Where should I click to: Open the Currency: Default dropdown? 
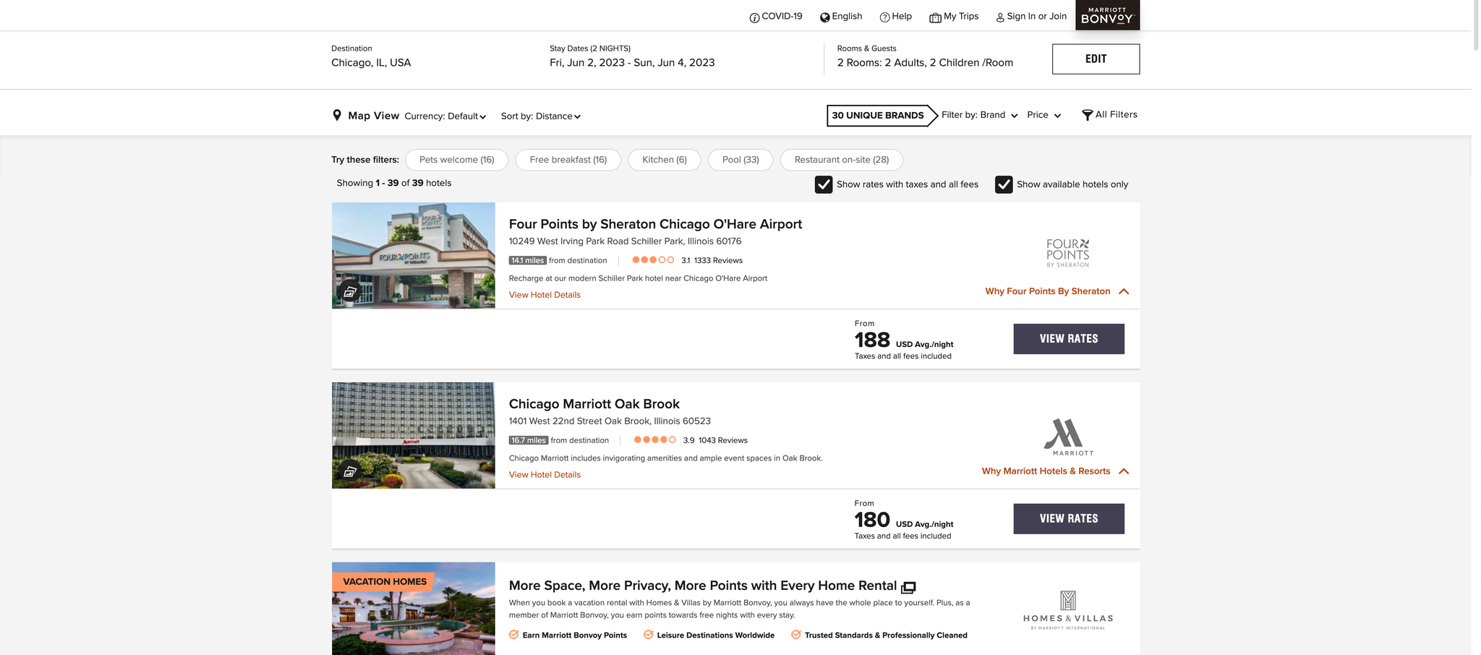coord(445,116)
